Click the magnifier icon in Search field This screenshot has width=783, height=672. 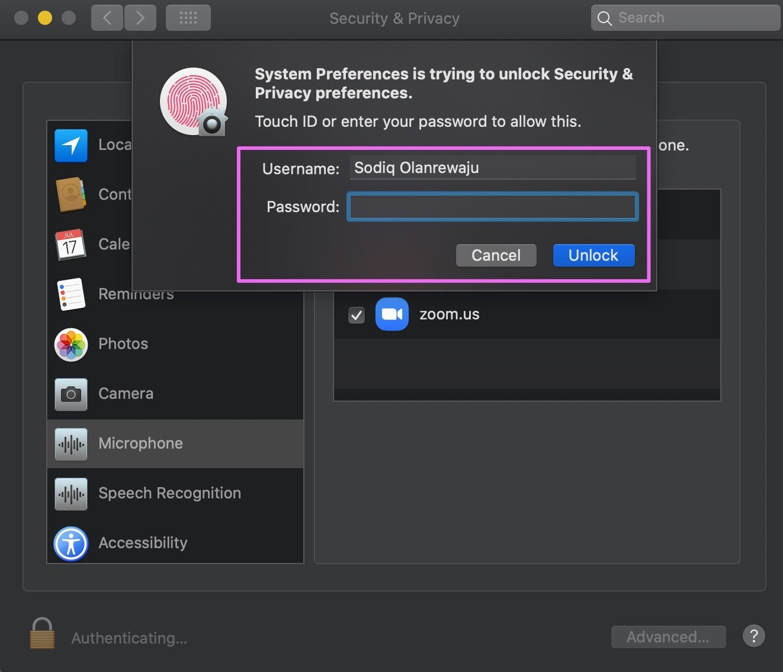point(604,18)
